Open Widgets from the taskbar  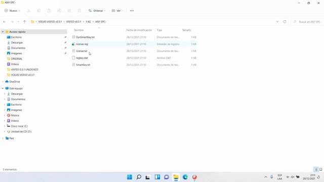157,177
